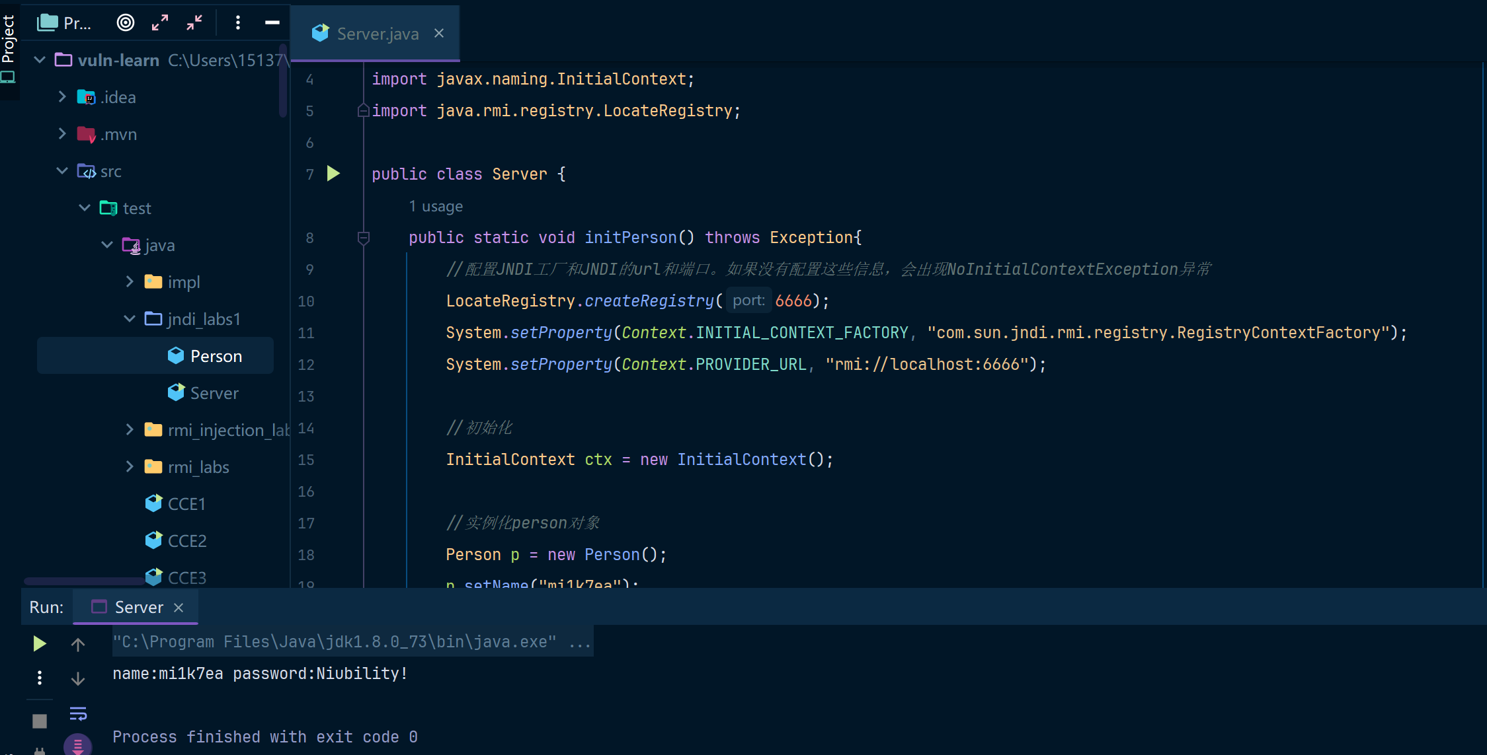The height and width of the screenshot is (755, 1487).
Task: Toggle Soft-Wrap in the run console
Action: (x=78, y=713)
